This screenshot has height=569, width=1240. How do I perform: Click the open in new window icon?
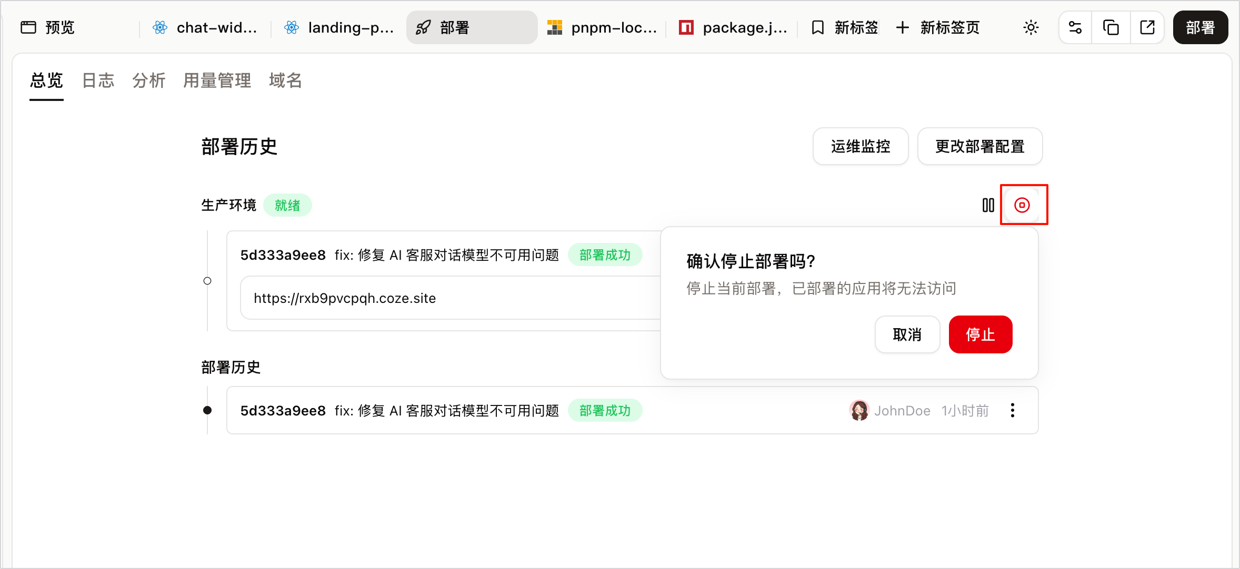(1147, 27)
